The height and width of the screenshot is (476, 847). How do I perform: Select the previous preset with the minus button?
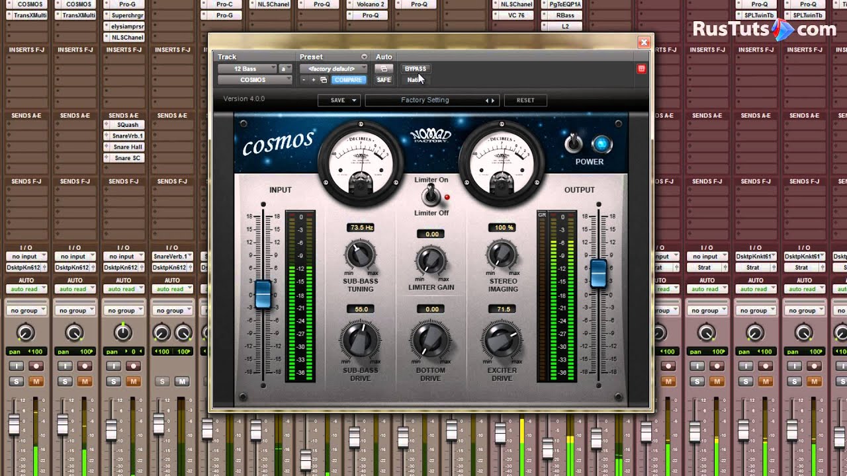pyautogui.click(x=304, y=80)
